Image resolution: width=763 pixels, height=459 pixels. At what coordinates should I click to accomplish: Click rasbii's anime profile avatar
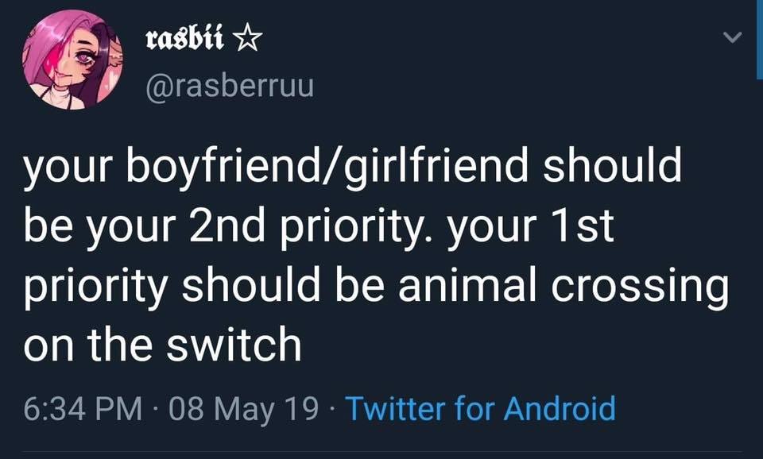pyautogui.click(x=71, y=58)
